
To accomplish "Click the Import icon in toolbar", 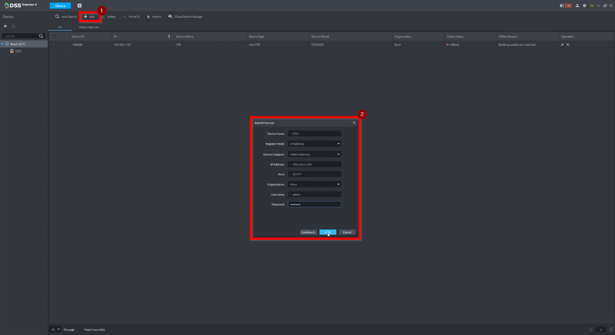I will [148, 16].
